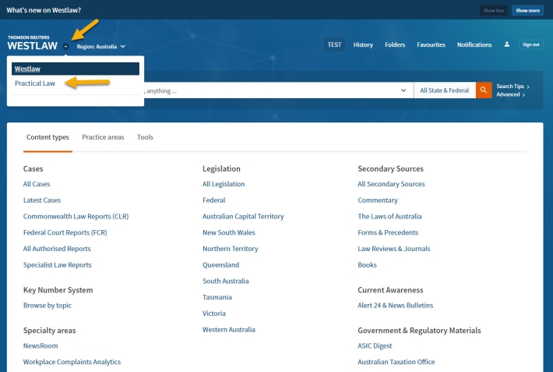This screenshot has width=553, height=372.
Task: Open Queensland legislation link
Action: (220, 265)
